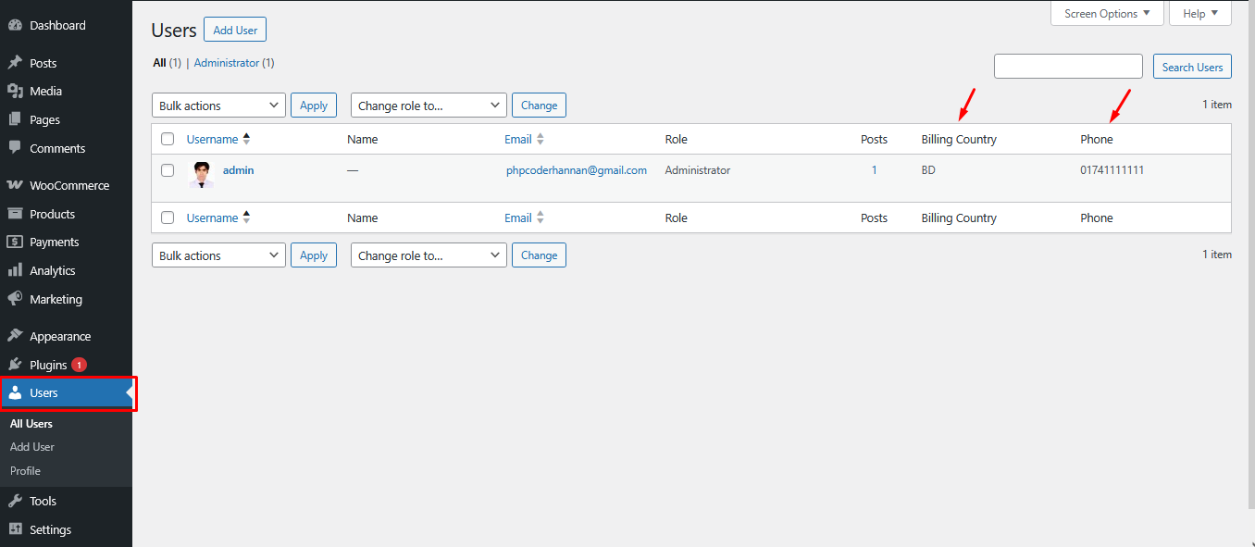Filter users by the Administrator link
The image size is (1255, 547).
(x=226, y=63)
